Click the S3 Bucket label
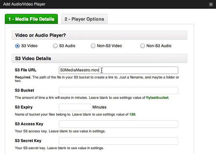This screenshot has height=154, width=216. [24, 90]
